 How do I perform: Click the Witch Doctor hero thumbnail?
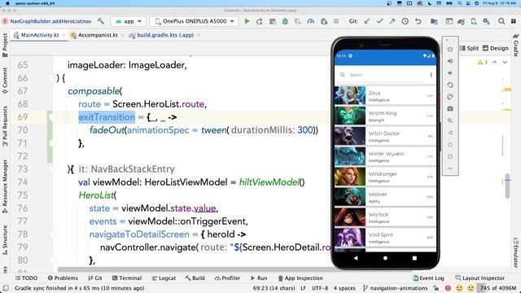coord(350,136)
